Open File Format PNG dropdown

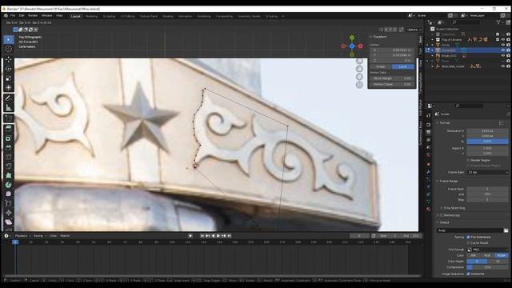pos(487,250)
